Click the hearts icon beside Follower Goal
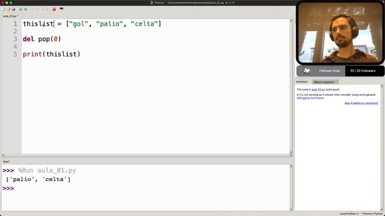The width and height of the screenshot is (385, 216). click(x=306, y=71)
